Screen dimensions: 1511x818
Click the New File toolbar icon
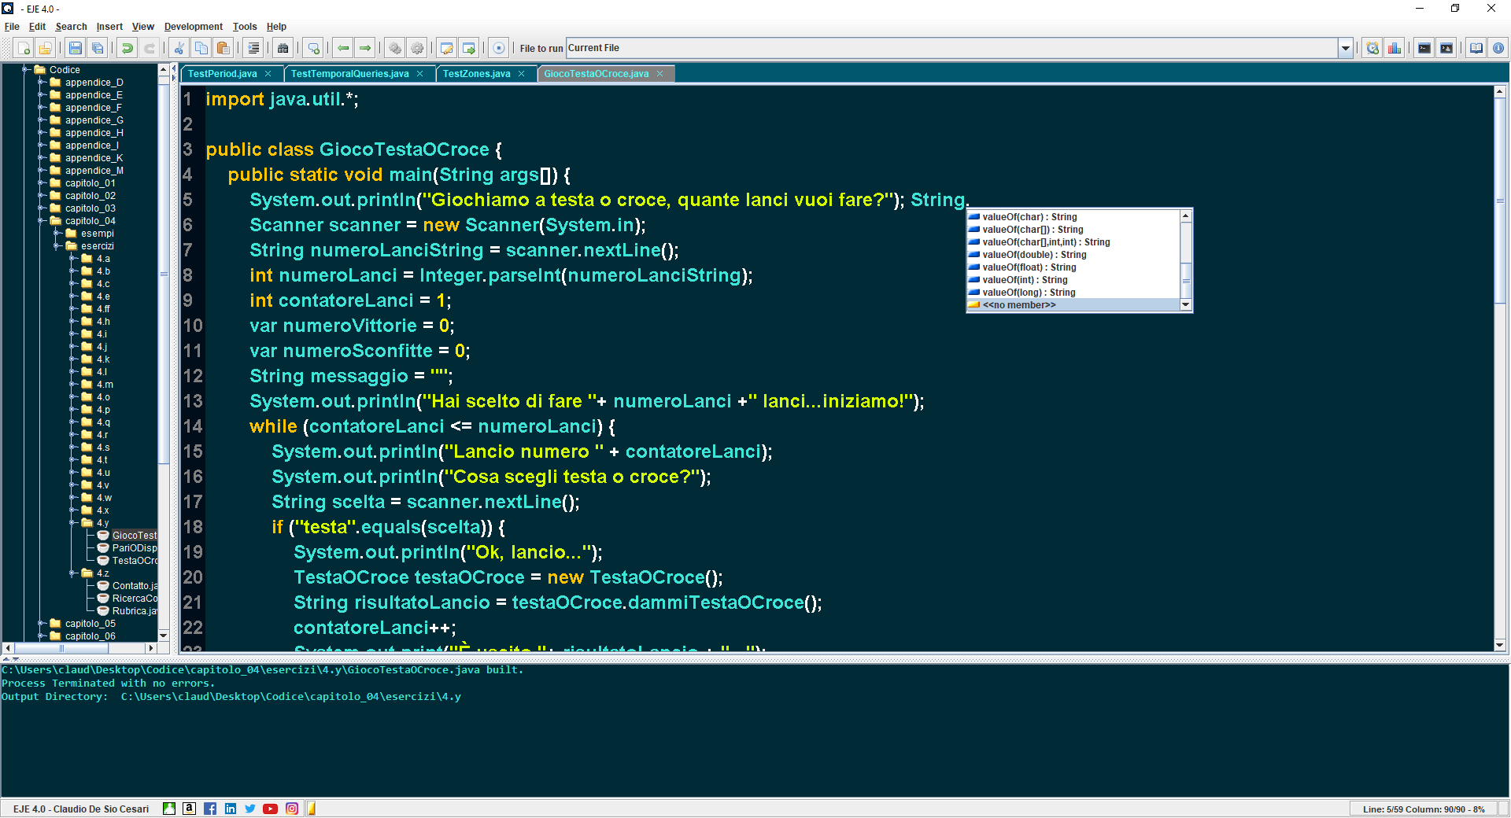(x=24, y=49)
